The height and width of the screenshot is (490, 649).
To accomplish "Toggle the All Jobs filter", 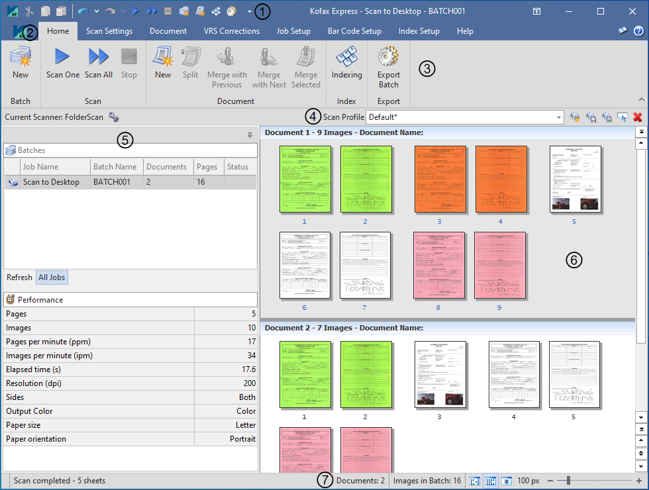I will click(52, 277).
